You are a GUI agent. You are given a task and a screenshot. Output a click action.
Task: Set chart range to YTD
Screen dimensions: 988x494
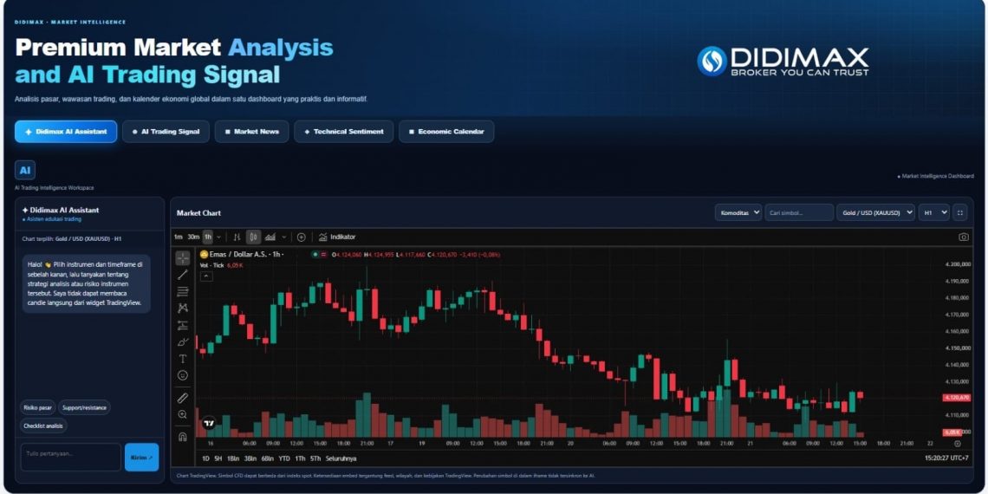pos(284,458)
